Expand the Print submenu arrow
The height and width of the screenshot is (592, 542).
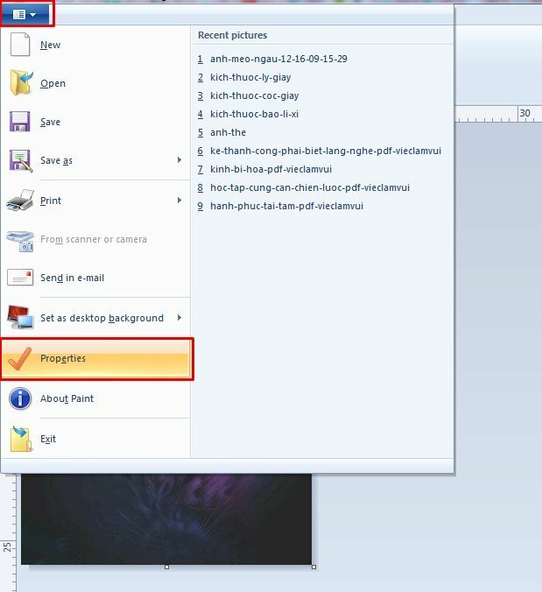(x=179, y=201)
